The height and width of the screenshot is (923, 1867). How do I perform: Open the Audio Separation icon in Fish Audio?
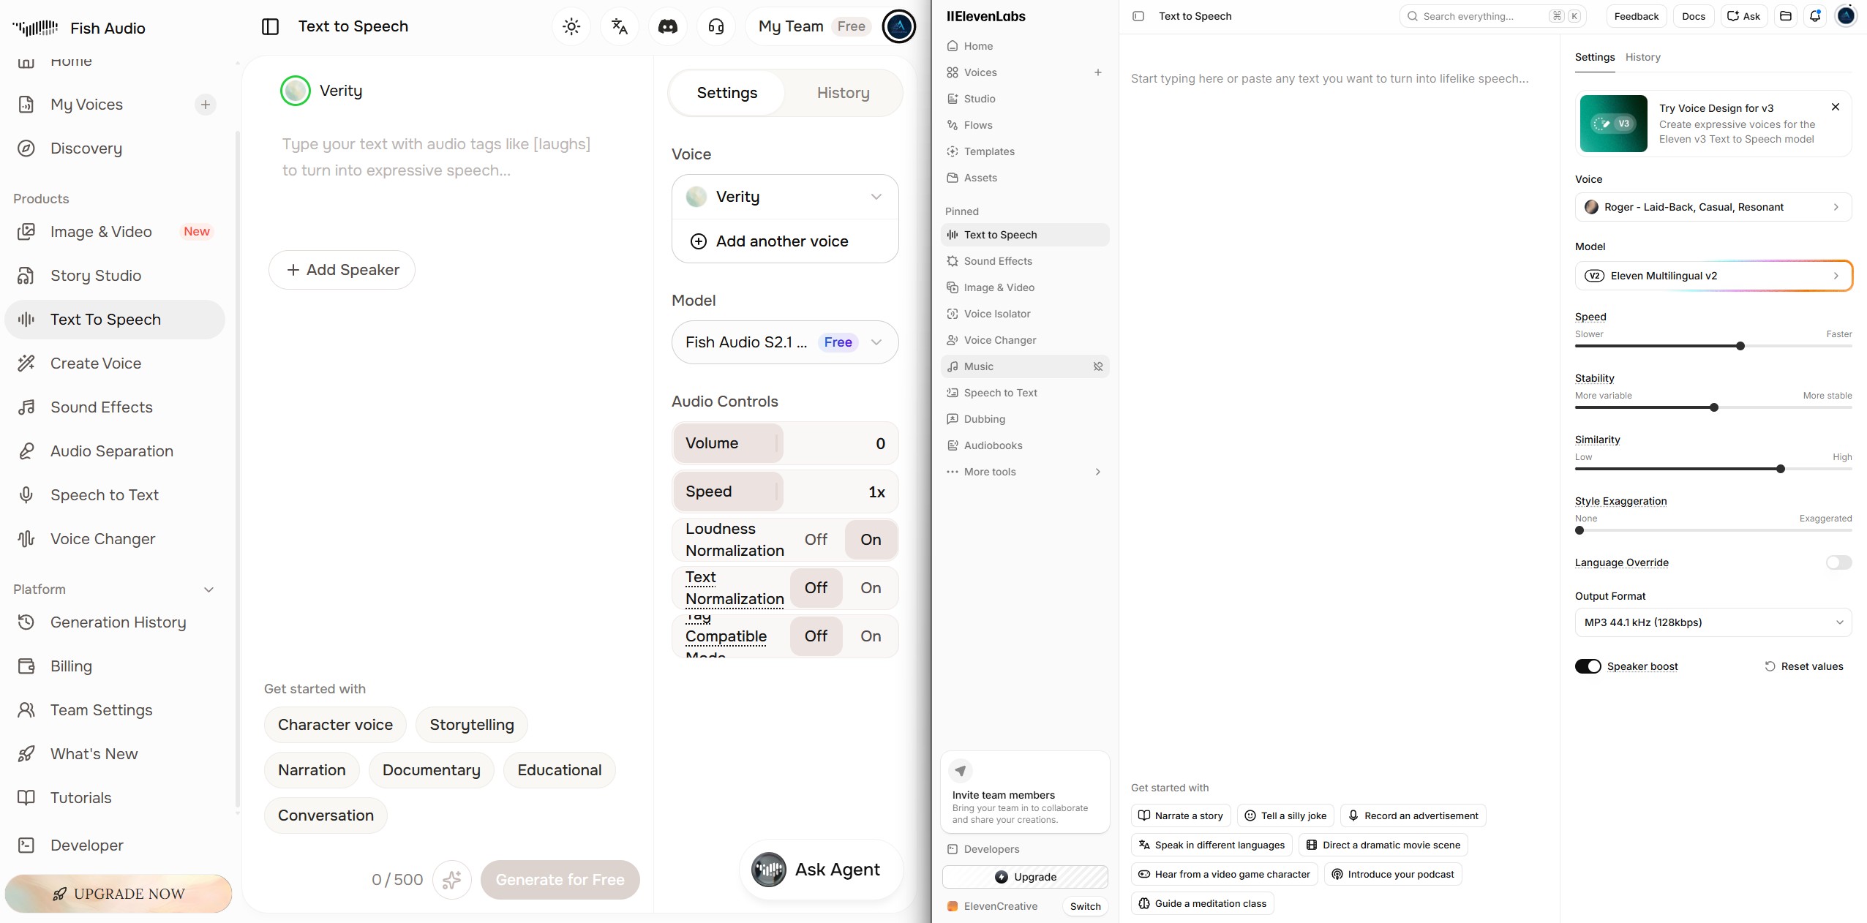[26, 451]
